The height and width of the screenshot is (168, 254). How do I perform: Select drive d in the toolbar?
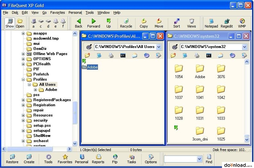pyautogui.click(x=48, y=23)
